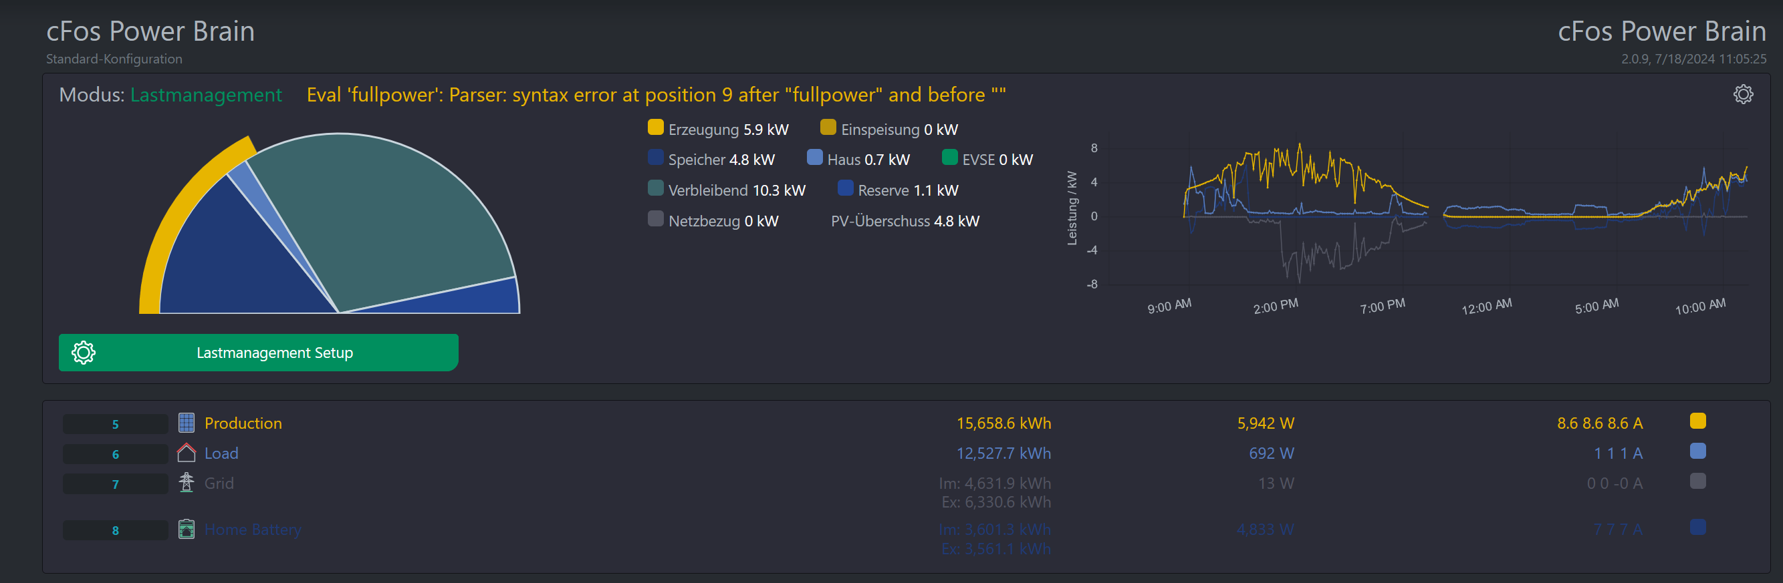Click the pylon icon beside Grid

point(187,483)
